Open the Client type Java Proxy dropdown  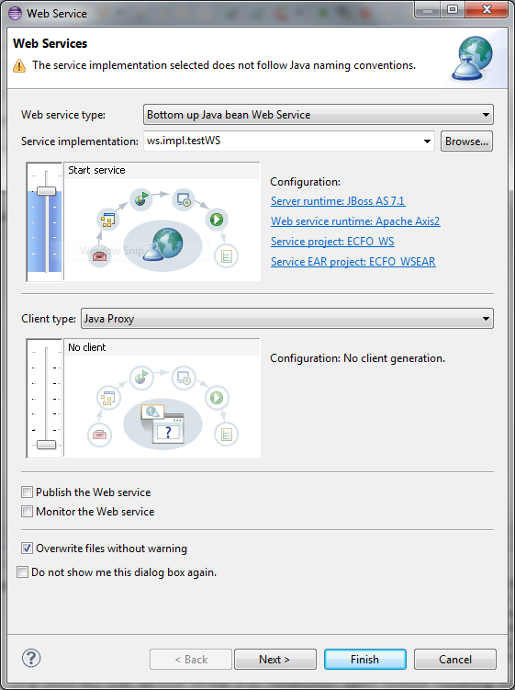pyautogui.click(x=287, y=319)
